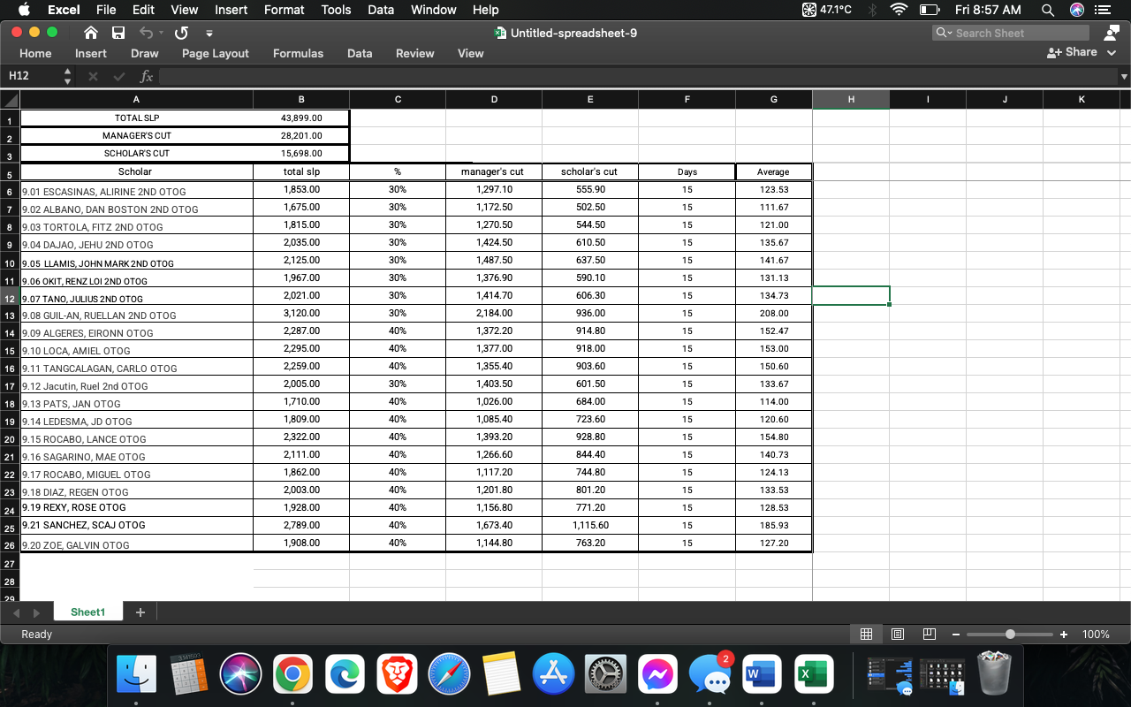Undo the last action with the undo arrow
The image size is (1131, 707).
coord(146,33)
